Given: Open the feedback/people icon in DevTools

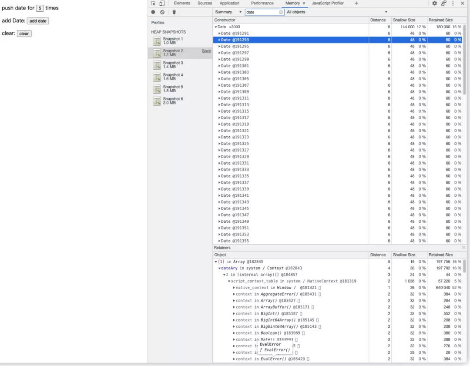Looking at the screenshot, I should tap(443, 3).
